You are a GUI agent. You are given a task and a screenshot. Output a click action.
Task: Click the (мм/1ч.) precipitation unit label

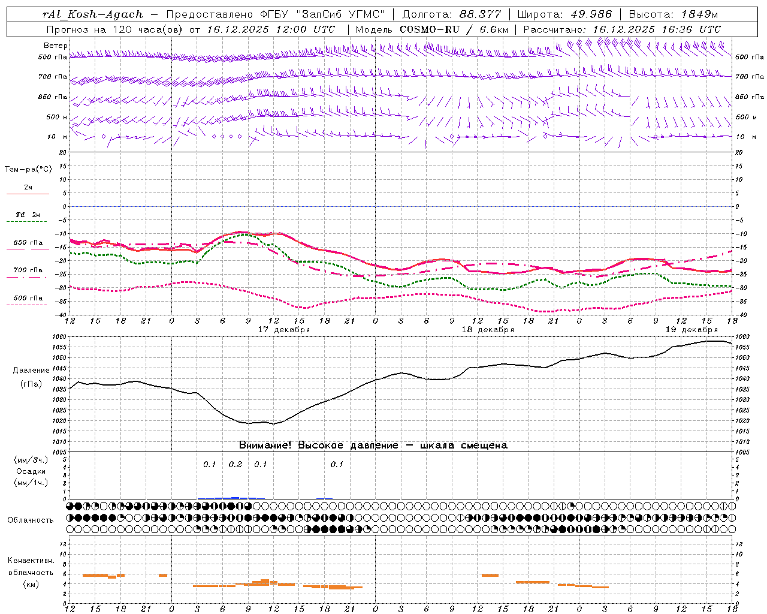tap(31, 483)
